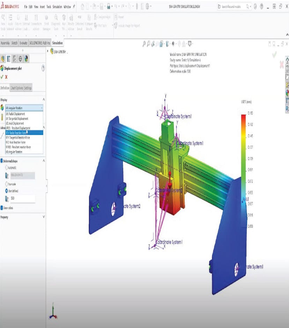This screenshot has height=328, width=289.
Task: Choose RFRES: Resultant reaction force from the list
Action: point(24,147)
